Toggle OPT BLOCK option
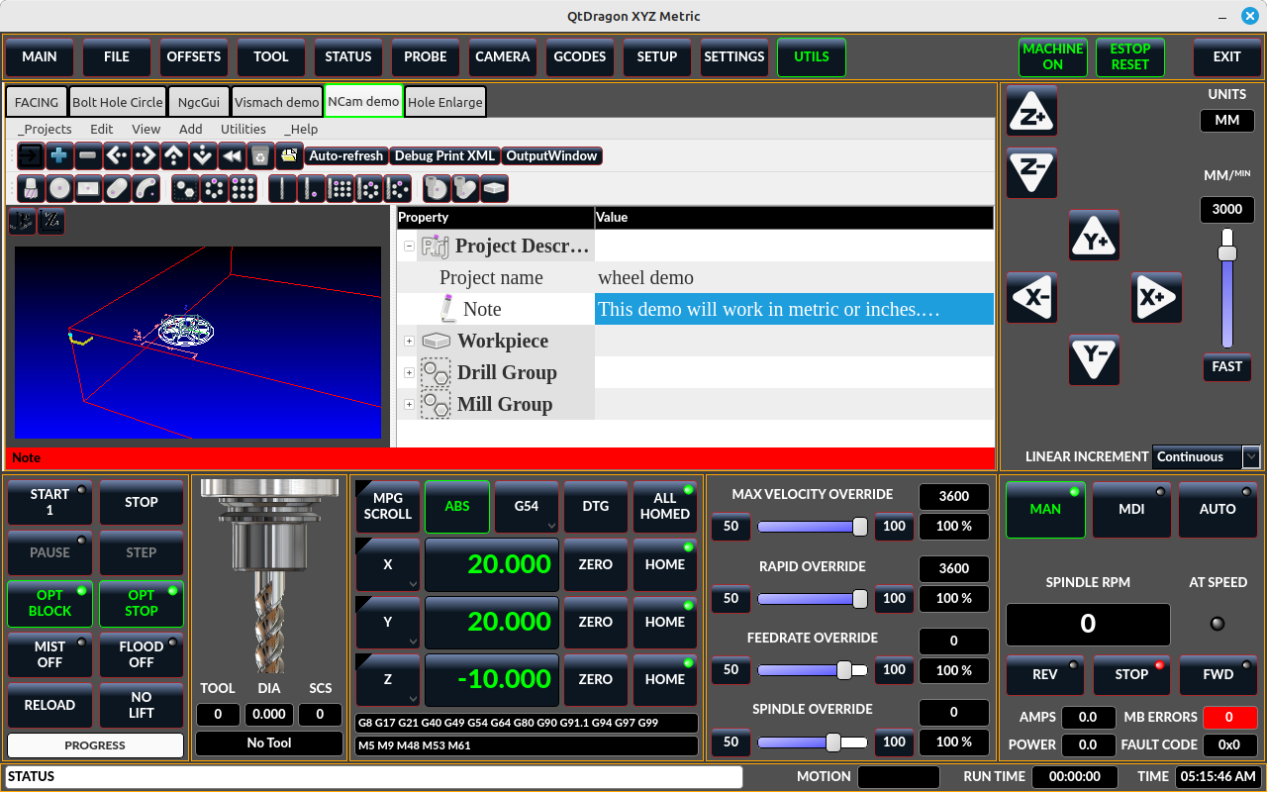 49,603
